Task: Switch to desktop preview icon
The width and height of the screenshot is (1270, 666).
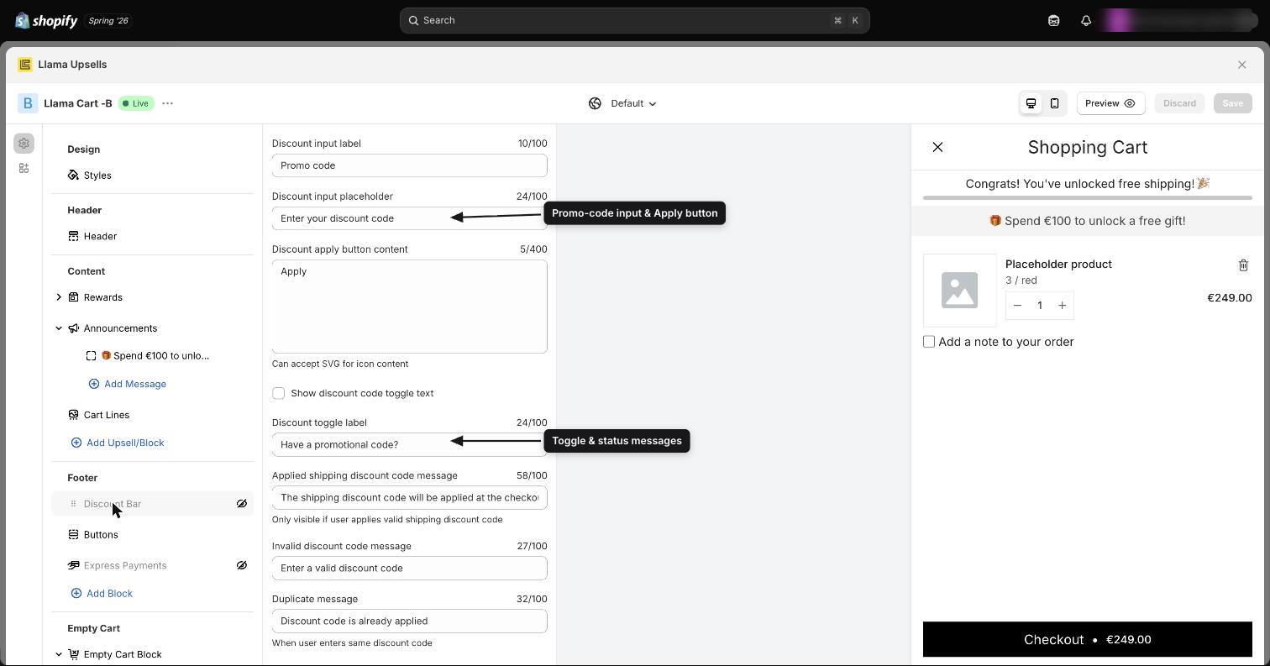Action: (1031, 103)
